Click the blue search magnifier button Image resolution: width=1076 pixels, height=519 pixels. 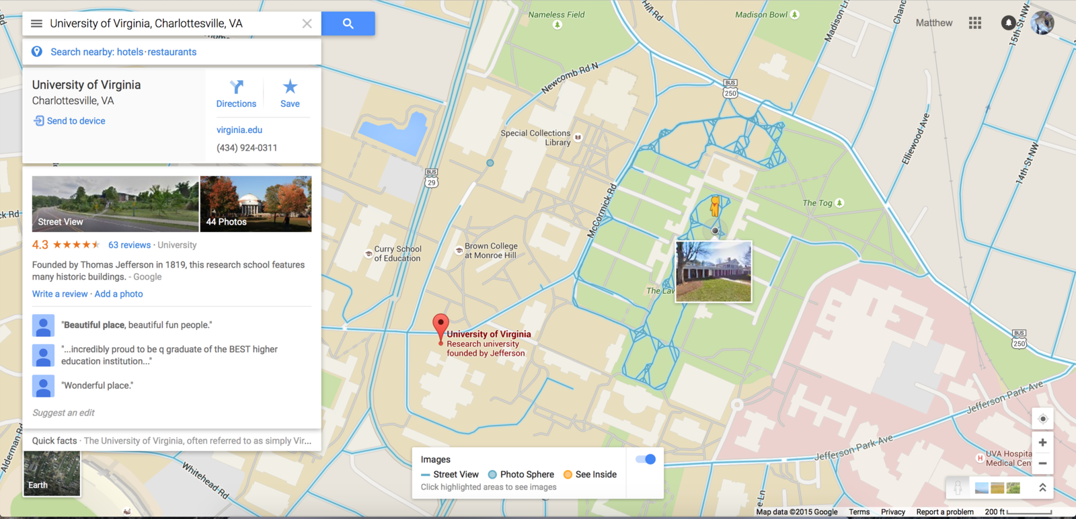[x=348, y=24]
